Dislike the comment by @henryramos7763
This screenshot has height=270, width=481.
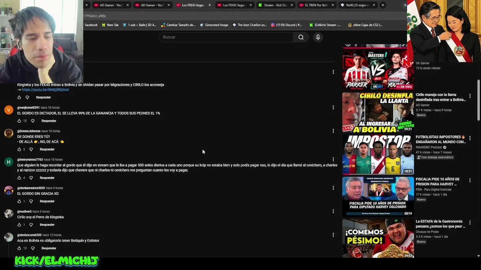point(31,178)
